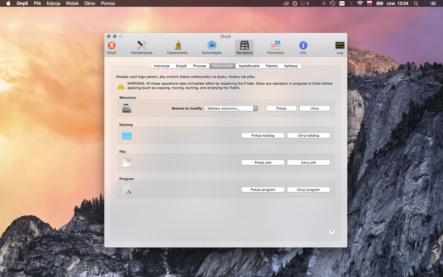The image size is (443, 277).
Task: Switch to the Pakietu tab
Action: pyautogui.click(x=272, y=66)
